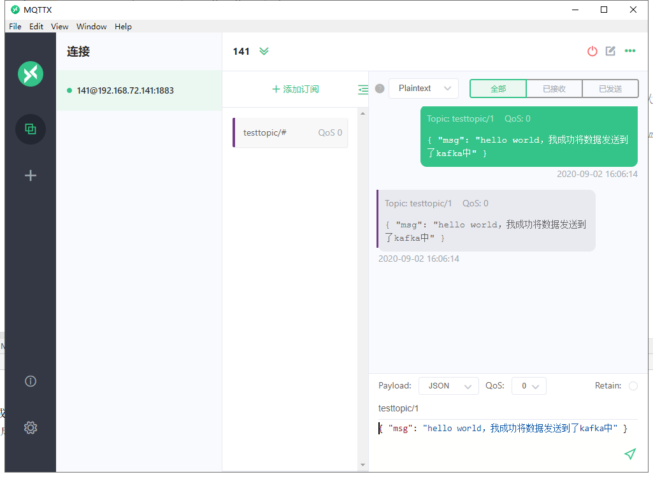Open the Plaintext format dropdown

pyautogui.click(x=424, y=89)
